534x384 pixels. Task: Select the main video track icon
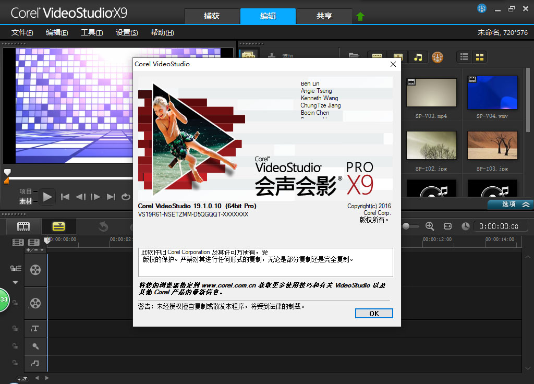35,270
